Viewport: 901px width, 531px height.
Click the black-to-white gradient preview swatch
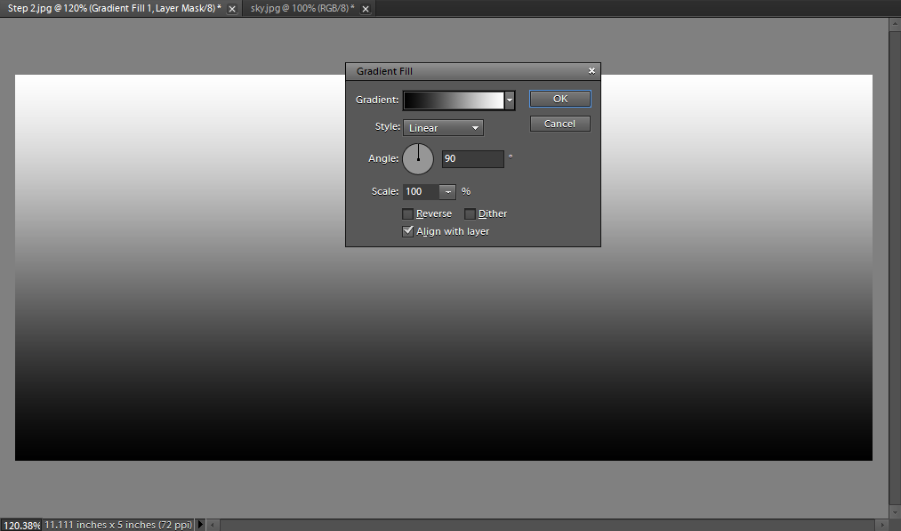[454, 101]
